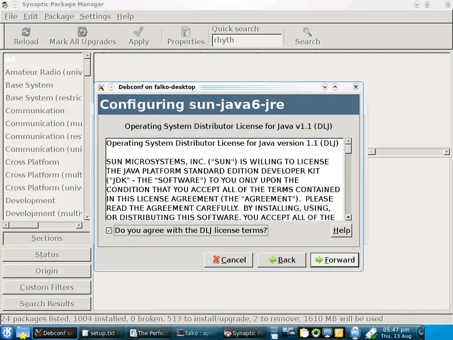Click Forward to continue Java configuration
Screen dimensions: 453x340
pyautogui.click(x=335, y=260)
